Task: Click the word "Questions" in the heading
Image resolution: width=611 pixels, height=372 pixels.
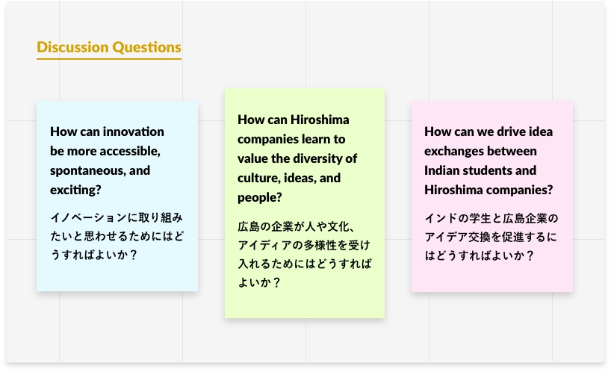Action: pyautogui.click(x=146, y=47)
